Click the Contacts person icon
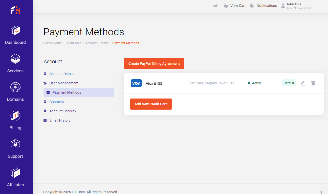This screenshot has height=194, width=328. click(45, 102)
